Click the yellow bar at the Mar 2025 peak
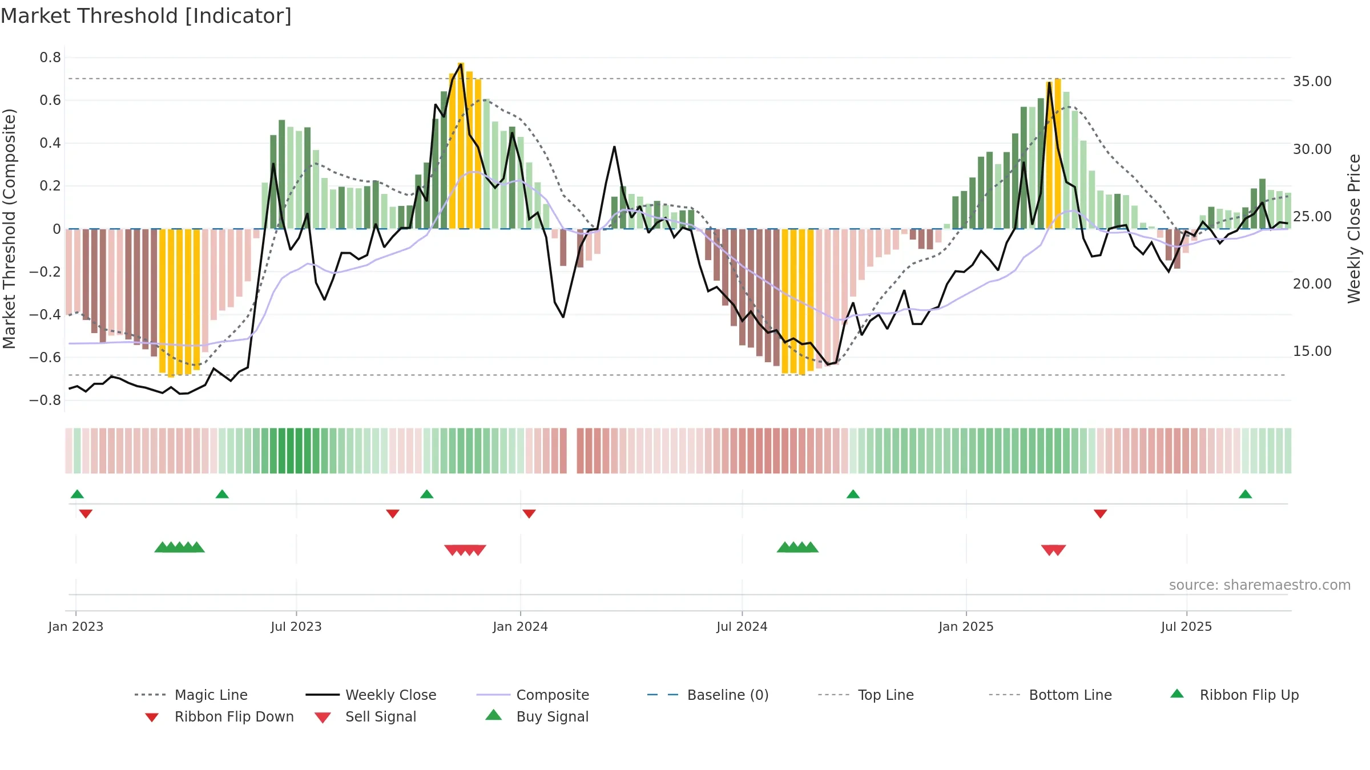 1058,154
